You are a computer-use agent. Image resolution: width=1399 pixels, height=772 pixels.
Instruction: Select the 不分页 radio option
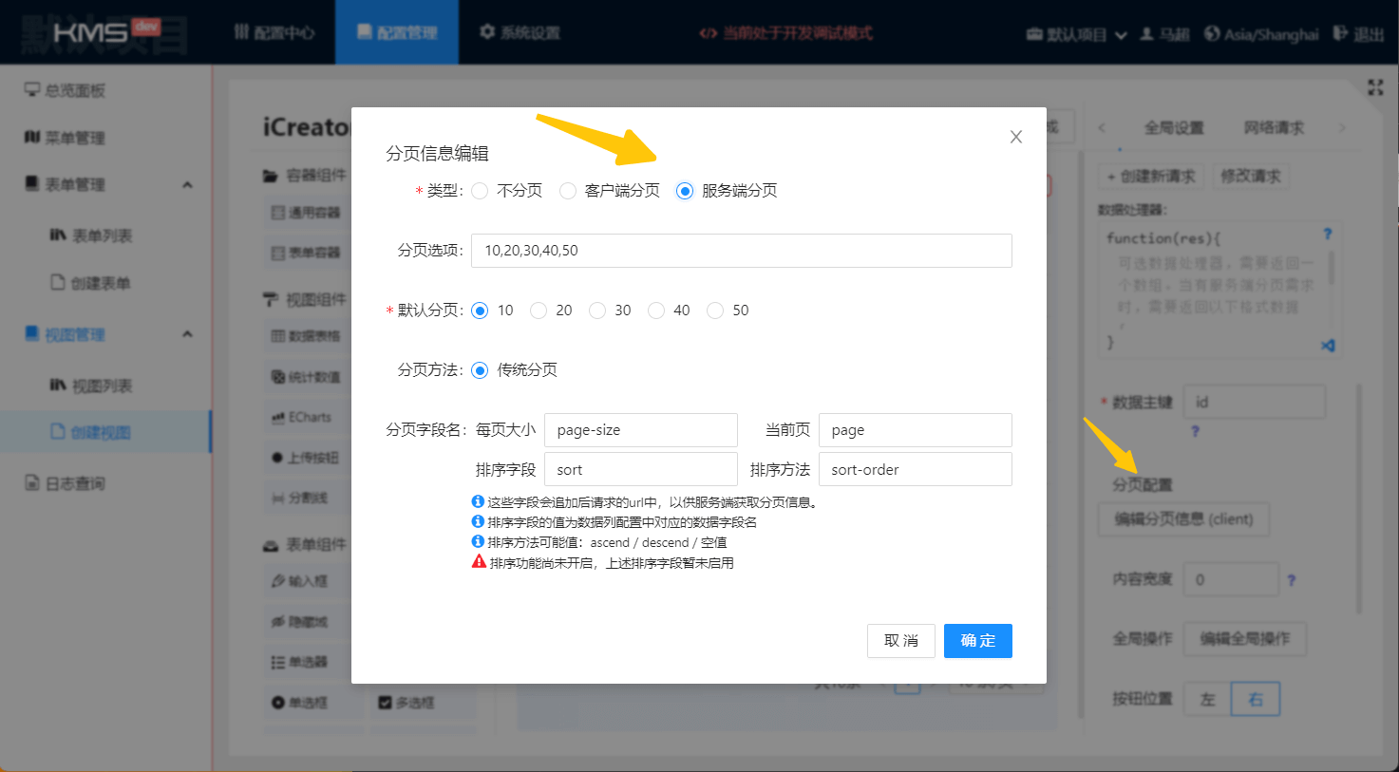(x=481, y=191)
